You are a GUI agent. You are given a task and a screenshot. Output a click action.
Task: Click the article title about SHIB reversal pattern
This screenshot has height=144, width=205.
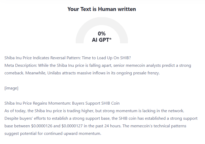68,58
